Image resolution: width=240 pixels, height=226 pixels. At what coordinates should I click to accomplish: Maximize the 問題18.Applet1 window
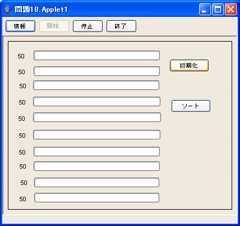tap(218, 9)
